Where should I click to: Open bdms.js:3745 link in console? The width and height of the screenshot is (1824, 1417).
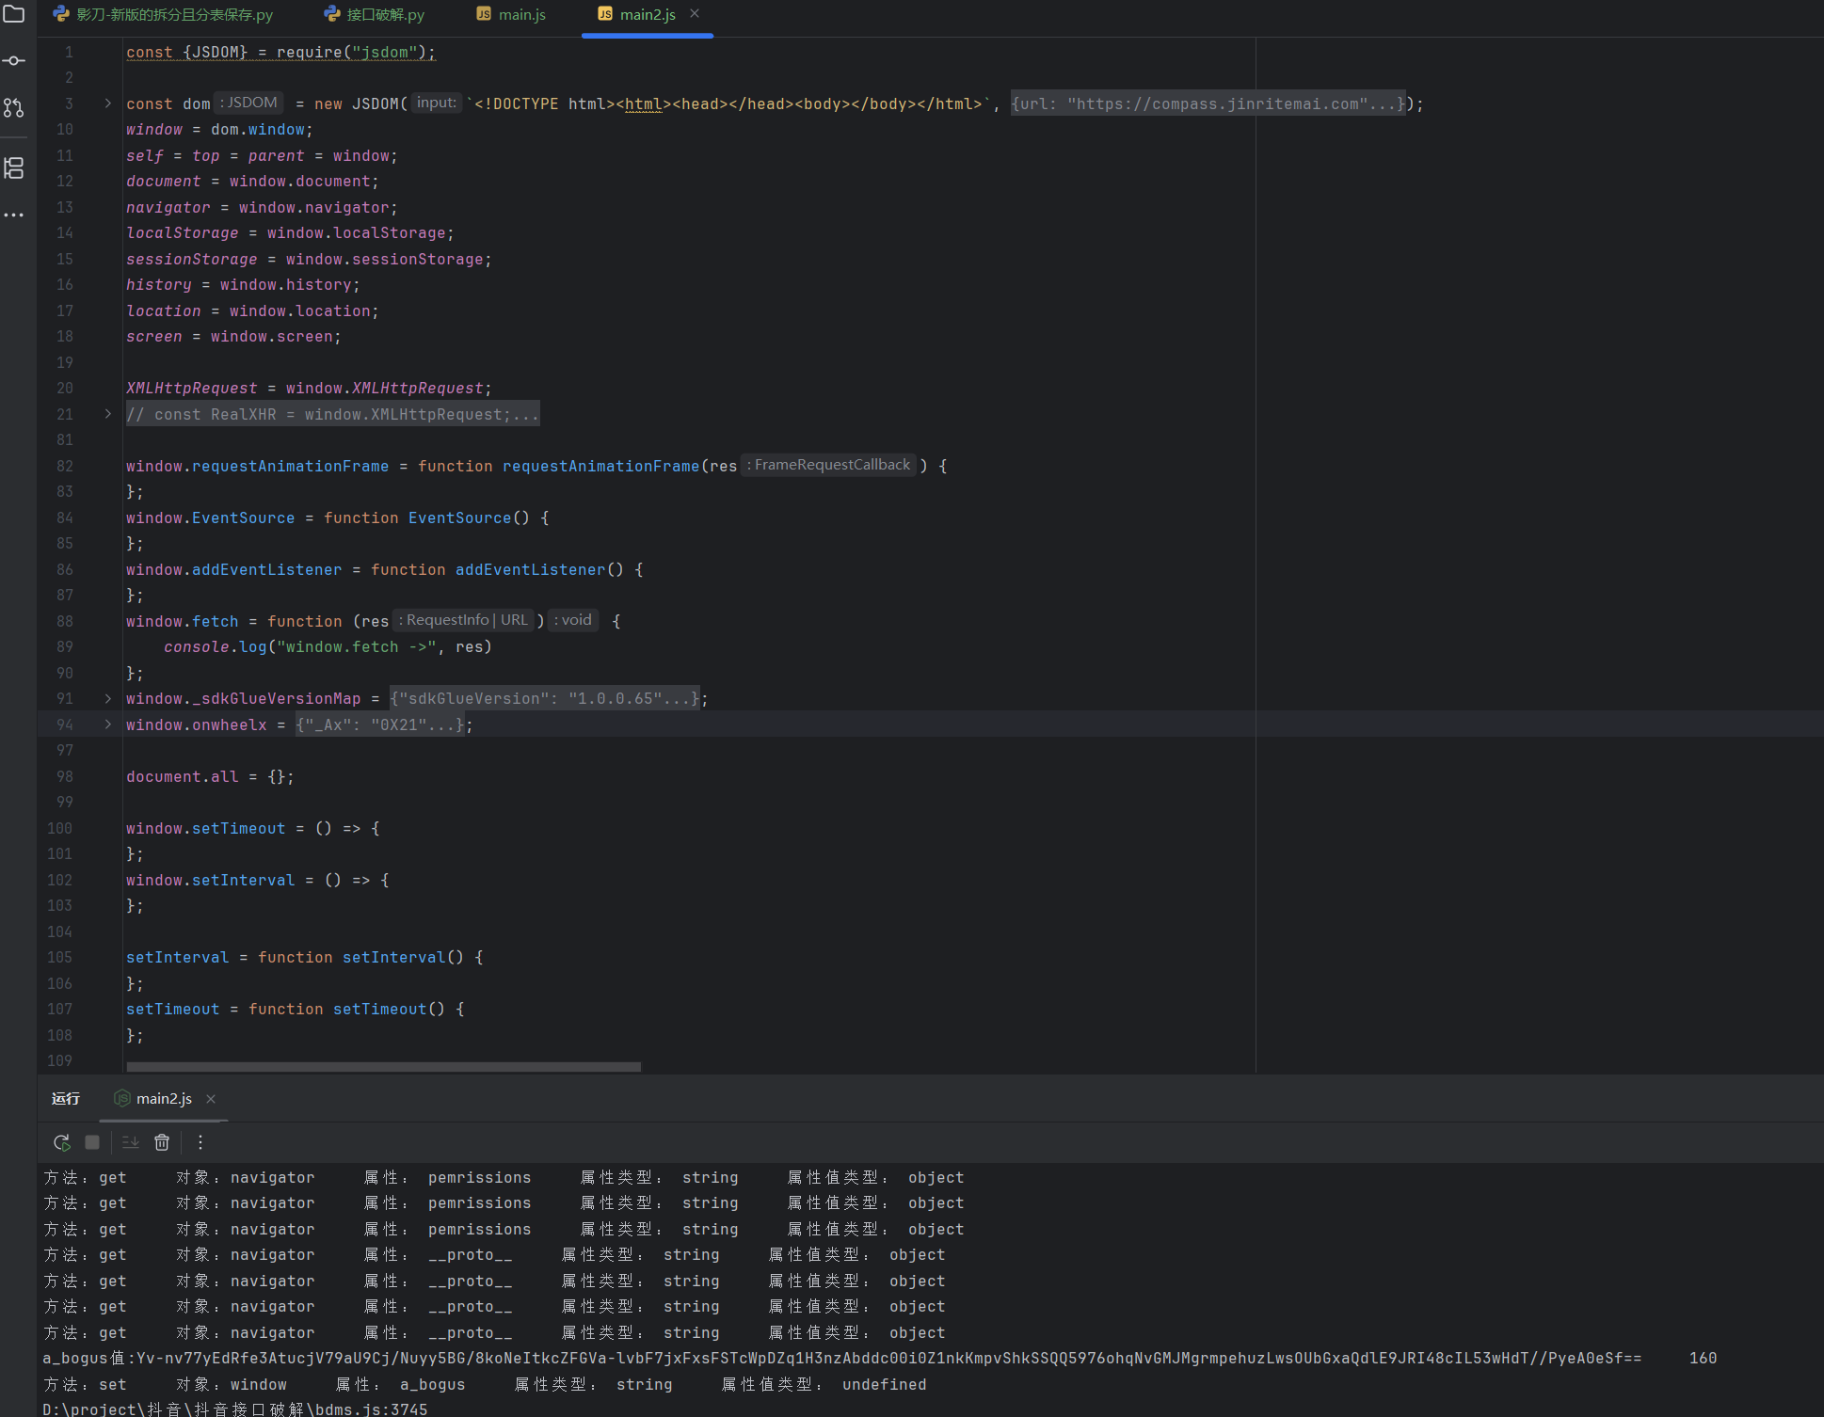235,1409
